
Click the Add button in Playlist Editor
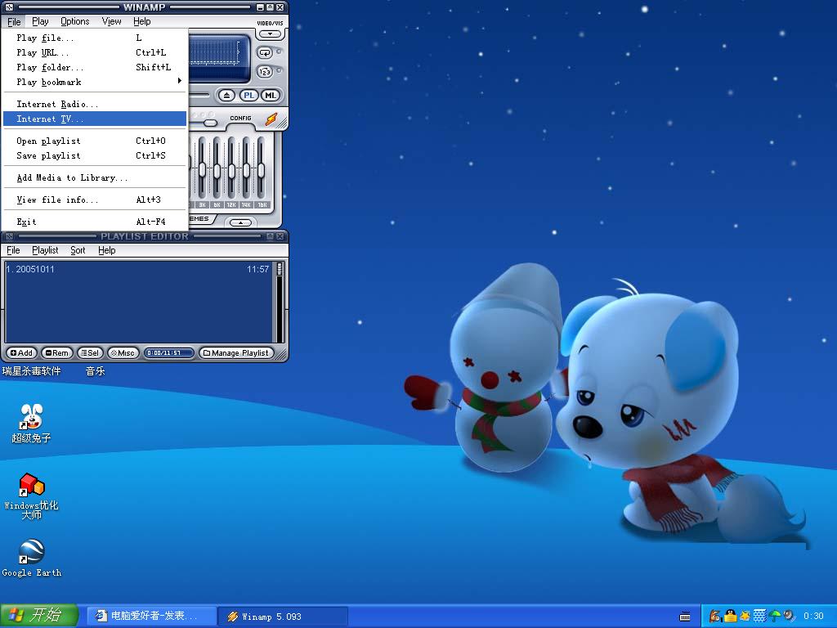tap(21, 353)
